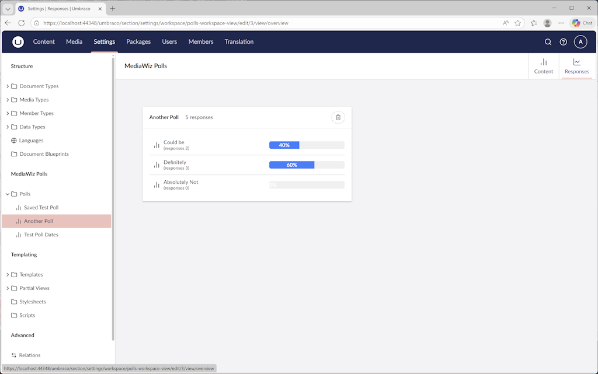Click the user avatar 'A' button
The height and width of the screenshot is (374, 598).
pos(580,42)
